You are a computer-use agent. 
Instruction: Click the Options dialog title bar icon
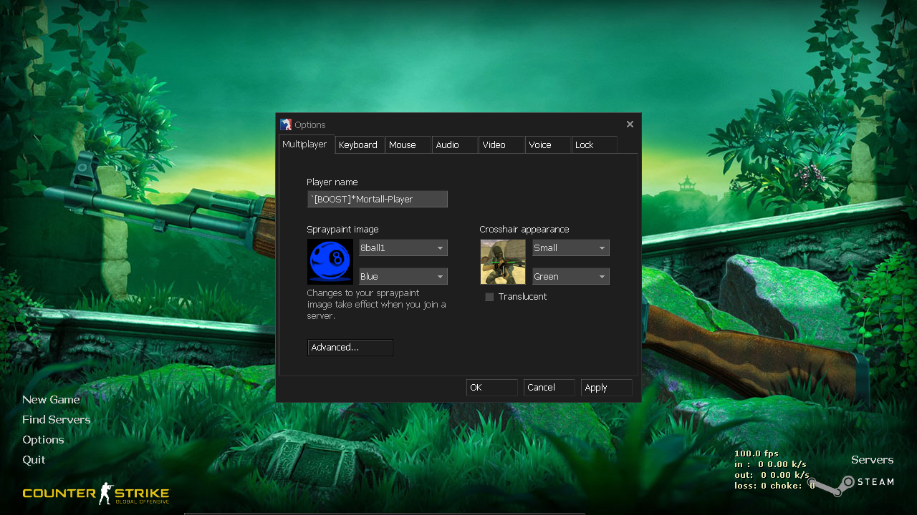(286, 124)
